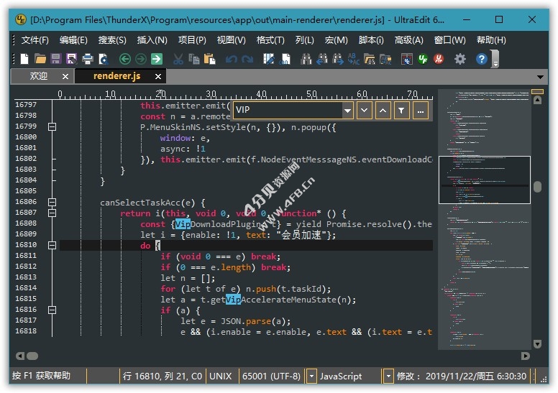Click find next down-arrow button
Screen dimensions: 558x393
[x=364, y=110]
